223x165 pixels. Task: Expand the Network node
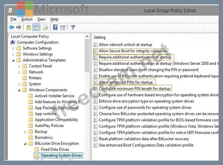click(19, 72)
